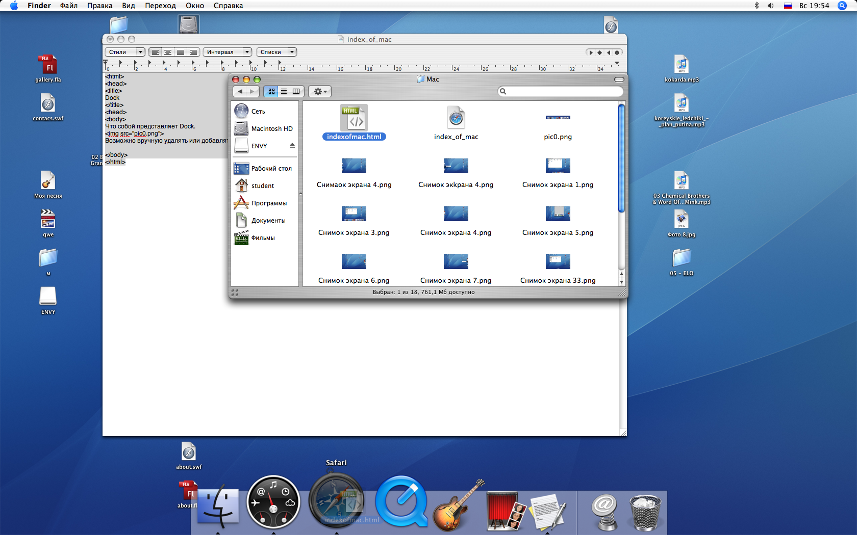Center text in TextEdit
The height and width of the screenshot is (535, 857).
(168, 52)
